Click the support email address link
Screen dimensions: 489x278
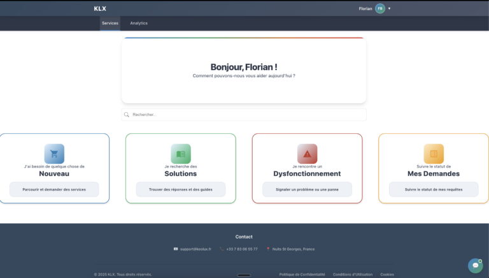tap(195, 249)
